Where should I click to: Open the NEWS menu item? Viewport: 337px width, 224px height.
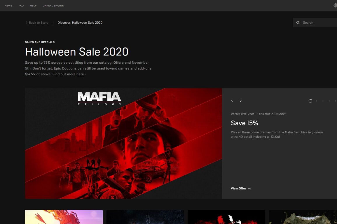pyautogui.click(x=8, y=6)
